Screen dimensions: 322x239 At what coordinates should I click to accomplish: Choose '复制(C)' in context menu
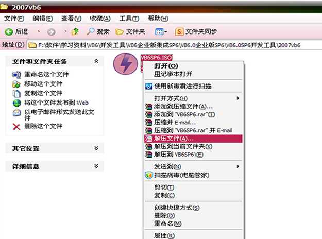tap(193, 195)
